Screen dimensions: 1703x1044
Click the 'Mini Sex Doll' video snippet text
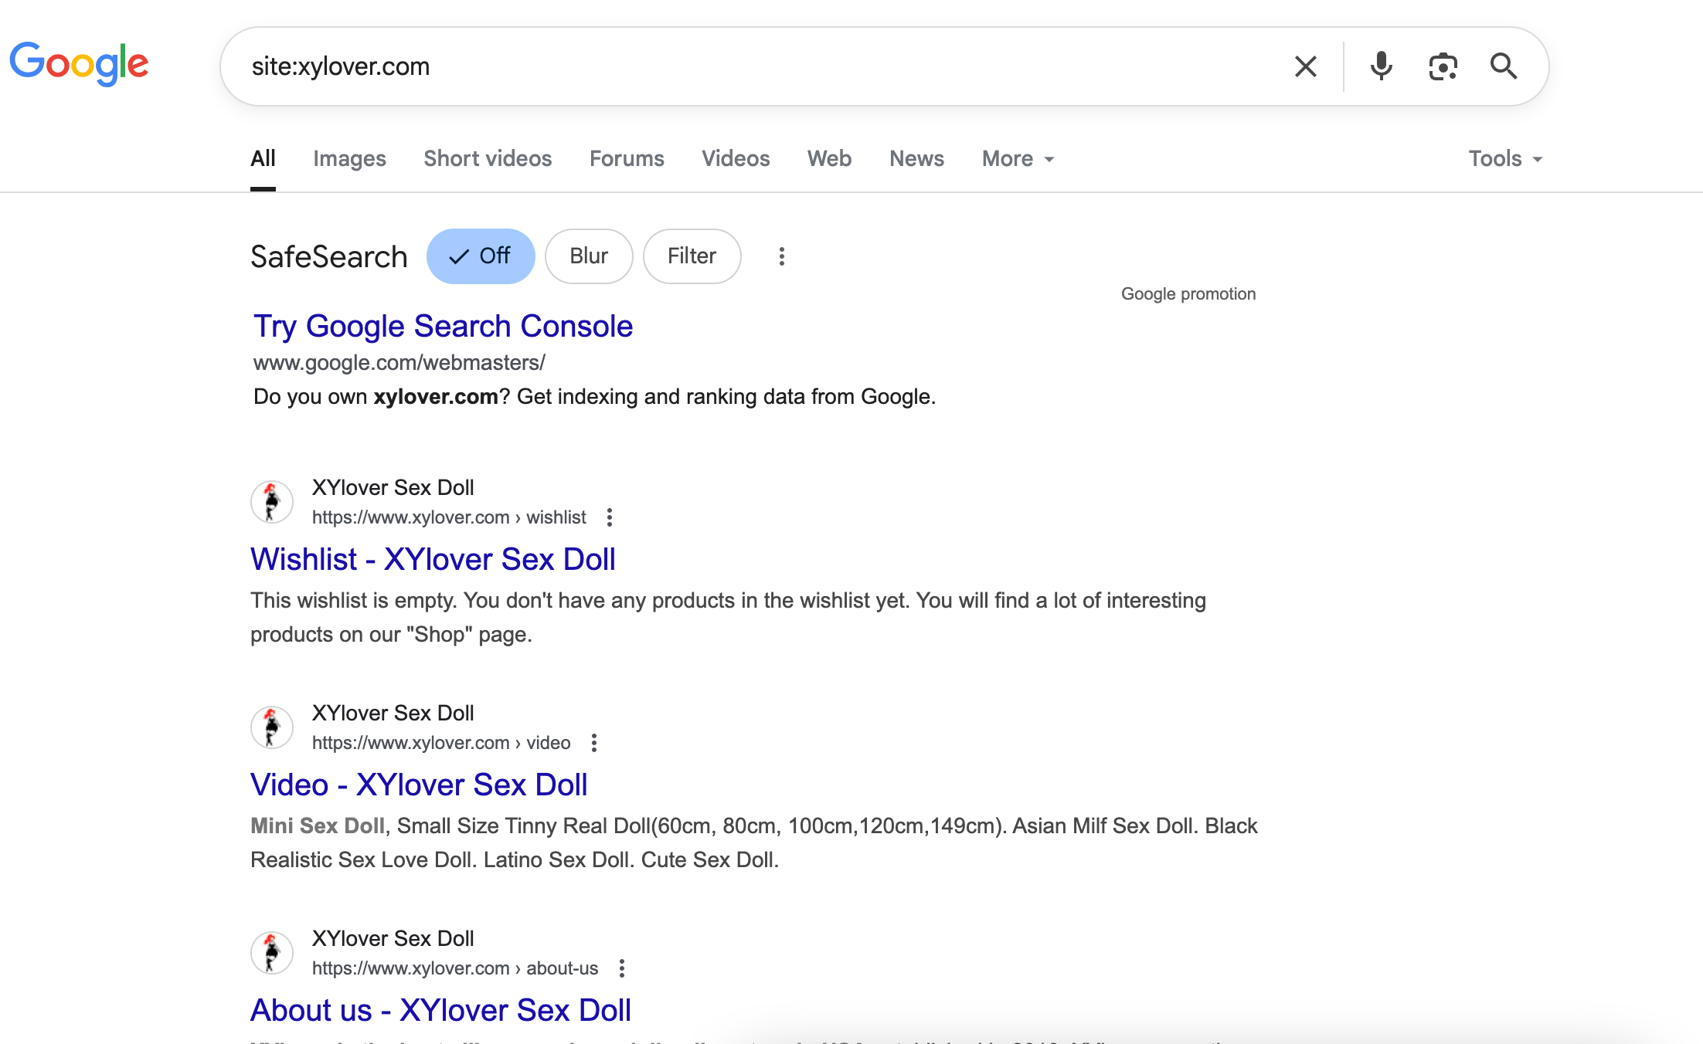[754, 842]
